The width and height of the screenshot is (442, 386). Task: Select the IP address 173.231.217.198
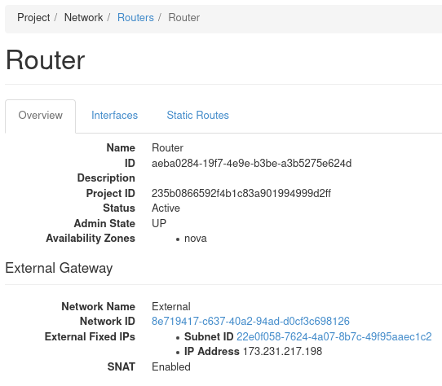coord(282,351)
